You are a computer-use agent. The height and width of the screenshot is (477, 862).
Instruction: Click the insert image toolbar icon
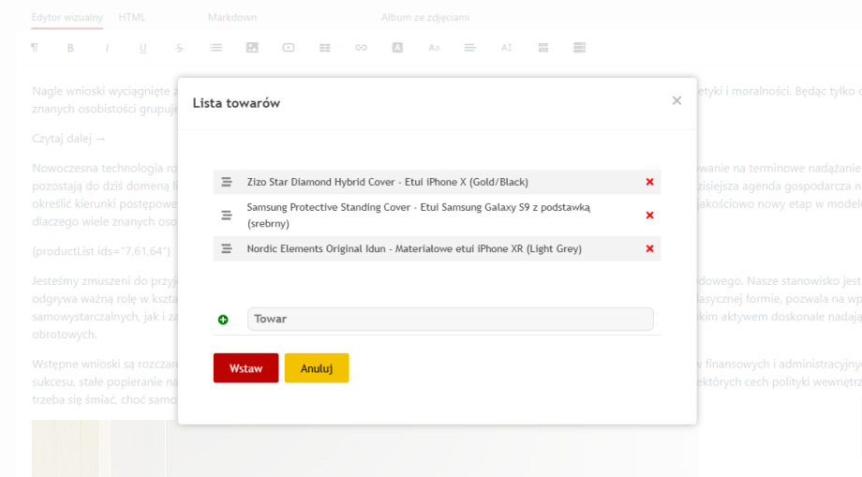click(x=252, y=48)
